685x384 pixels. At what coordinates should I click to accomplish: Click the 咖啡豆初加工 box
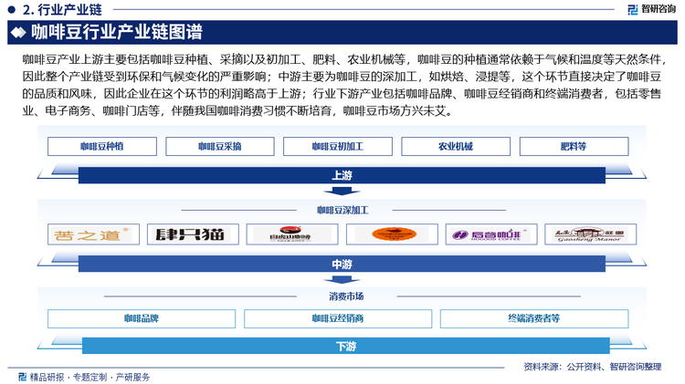tap(338, 146)
